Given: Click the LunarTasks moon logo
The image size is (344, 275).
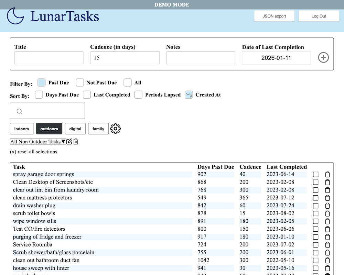Looking at the screenshot, I should point(15,16).
